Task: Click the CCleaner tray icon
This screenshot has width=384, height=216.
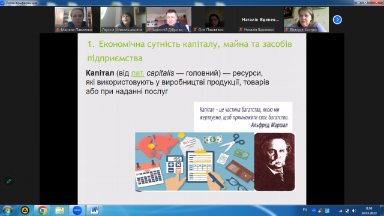Action: [x=320, y=211]
